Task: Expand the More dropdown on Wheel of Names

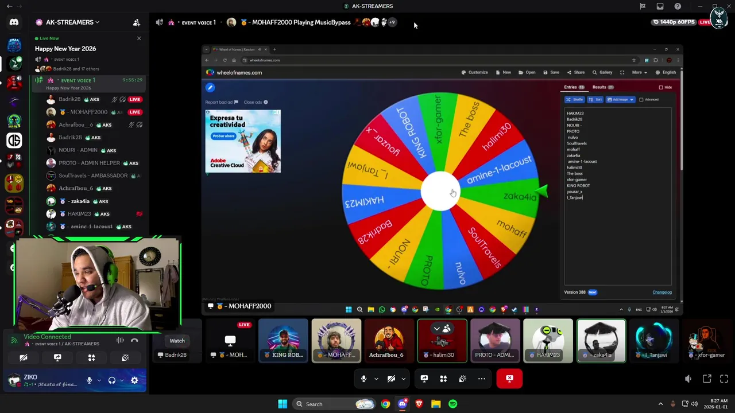Action: pyautogui.click(x=639, y=72)
